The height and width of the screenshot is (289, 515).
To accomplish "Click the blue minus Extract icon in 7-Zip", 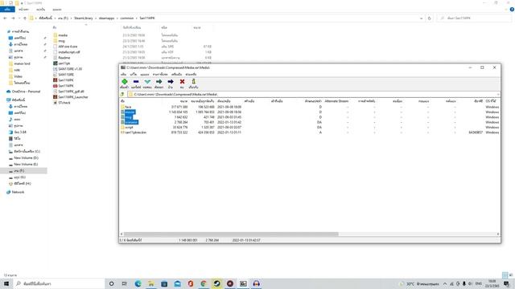I will click(136, 82).
